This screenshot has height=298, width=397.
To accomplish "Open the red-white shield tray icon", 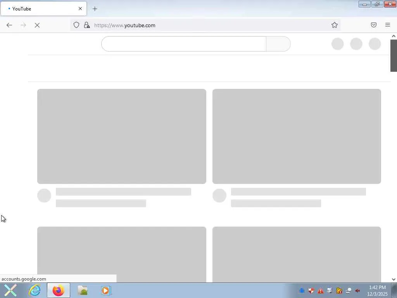I will pyautogui.click(x=311, y=291).
